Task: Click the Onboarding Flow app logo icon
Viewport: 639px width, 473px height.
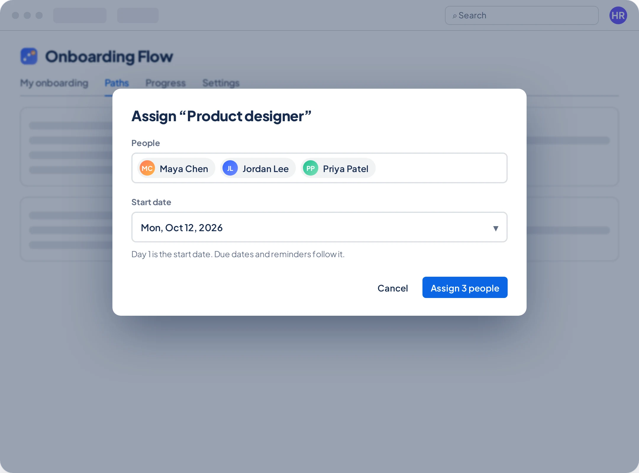Action: point(29,56)
